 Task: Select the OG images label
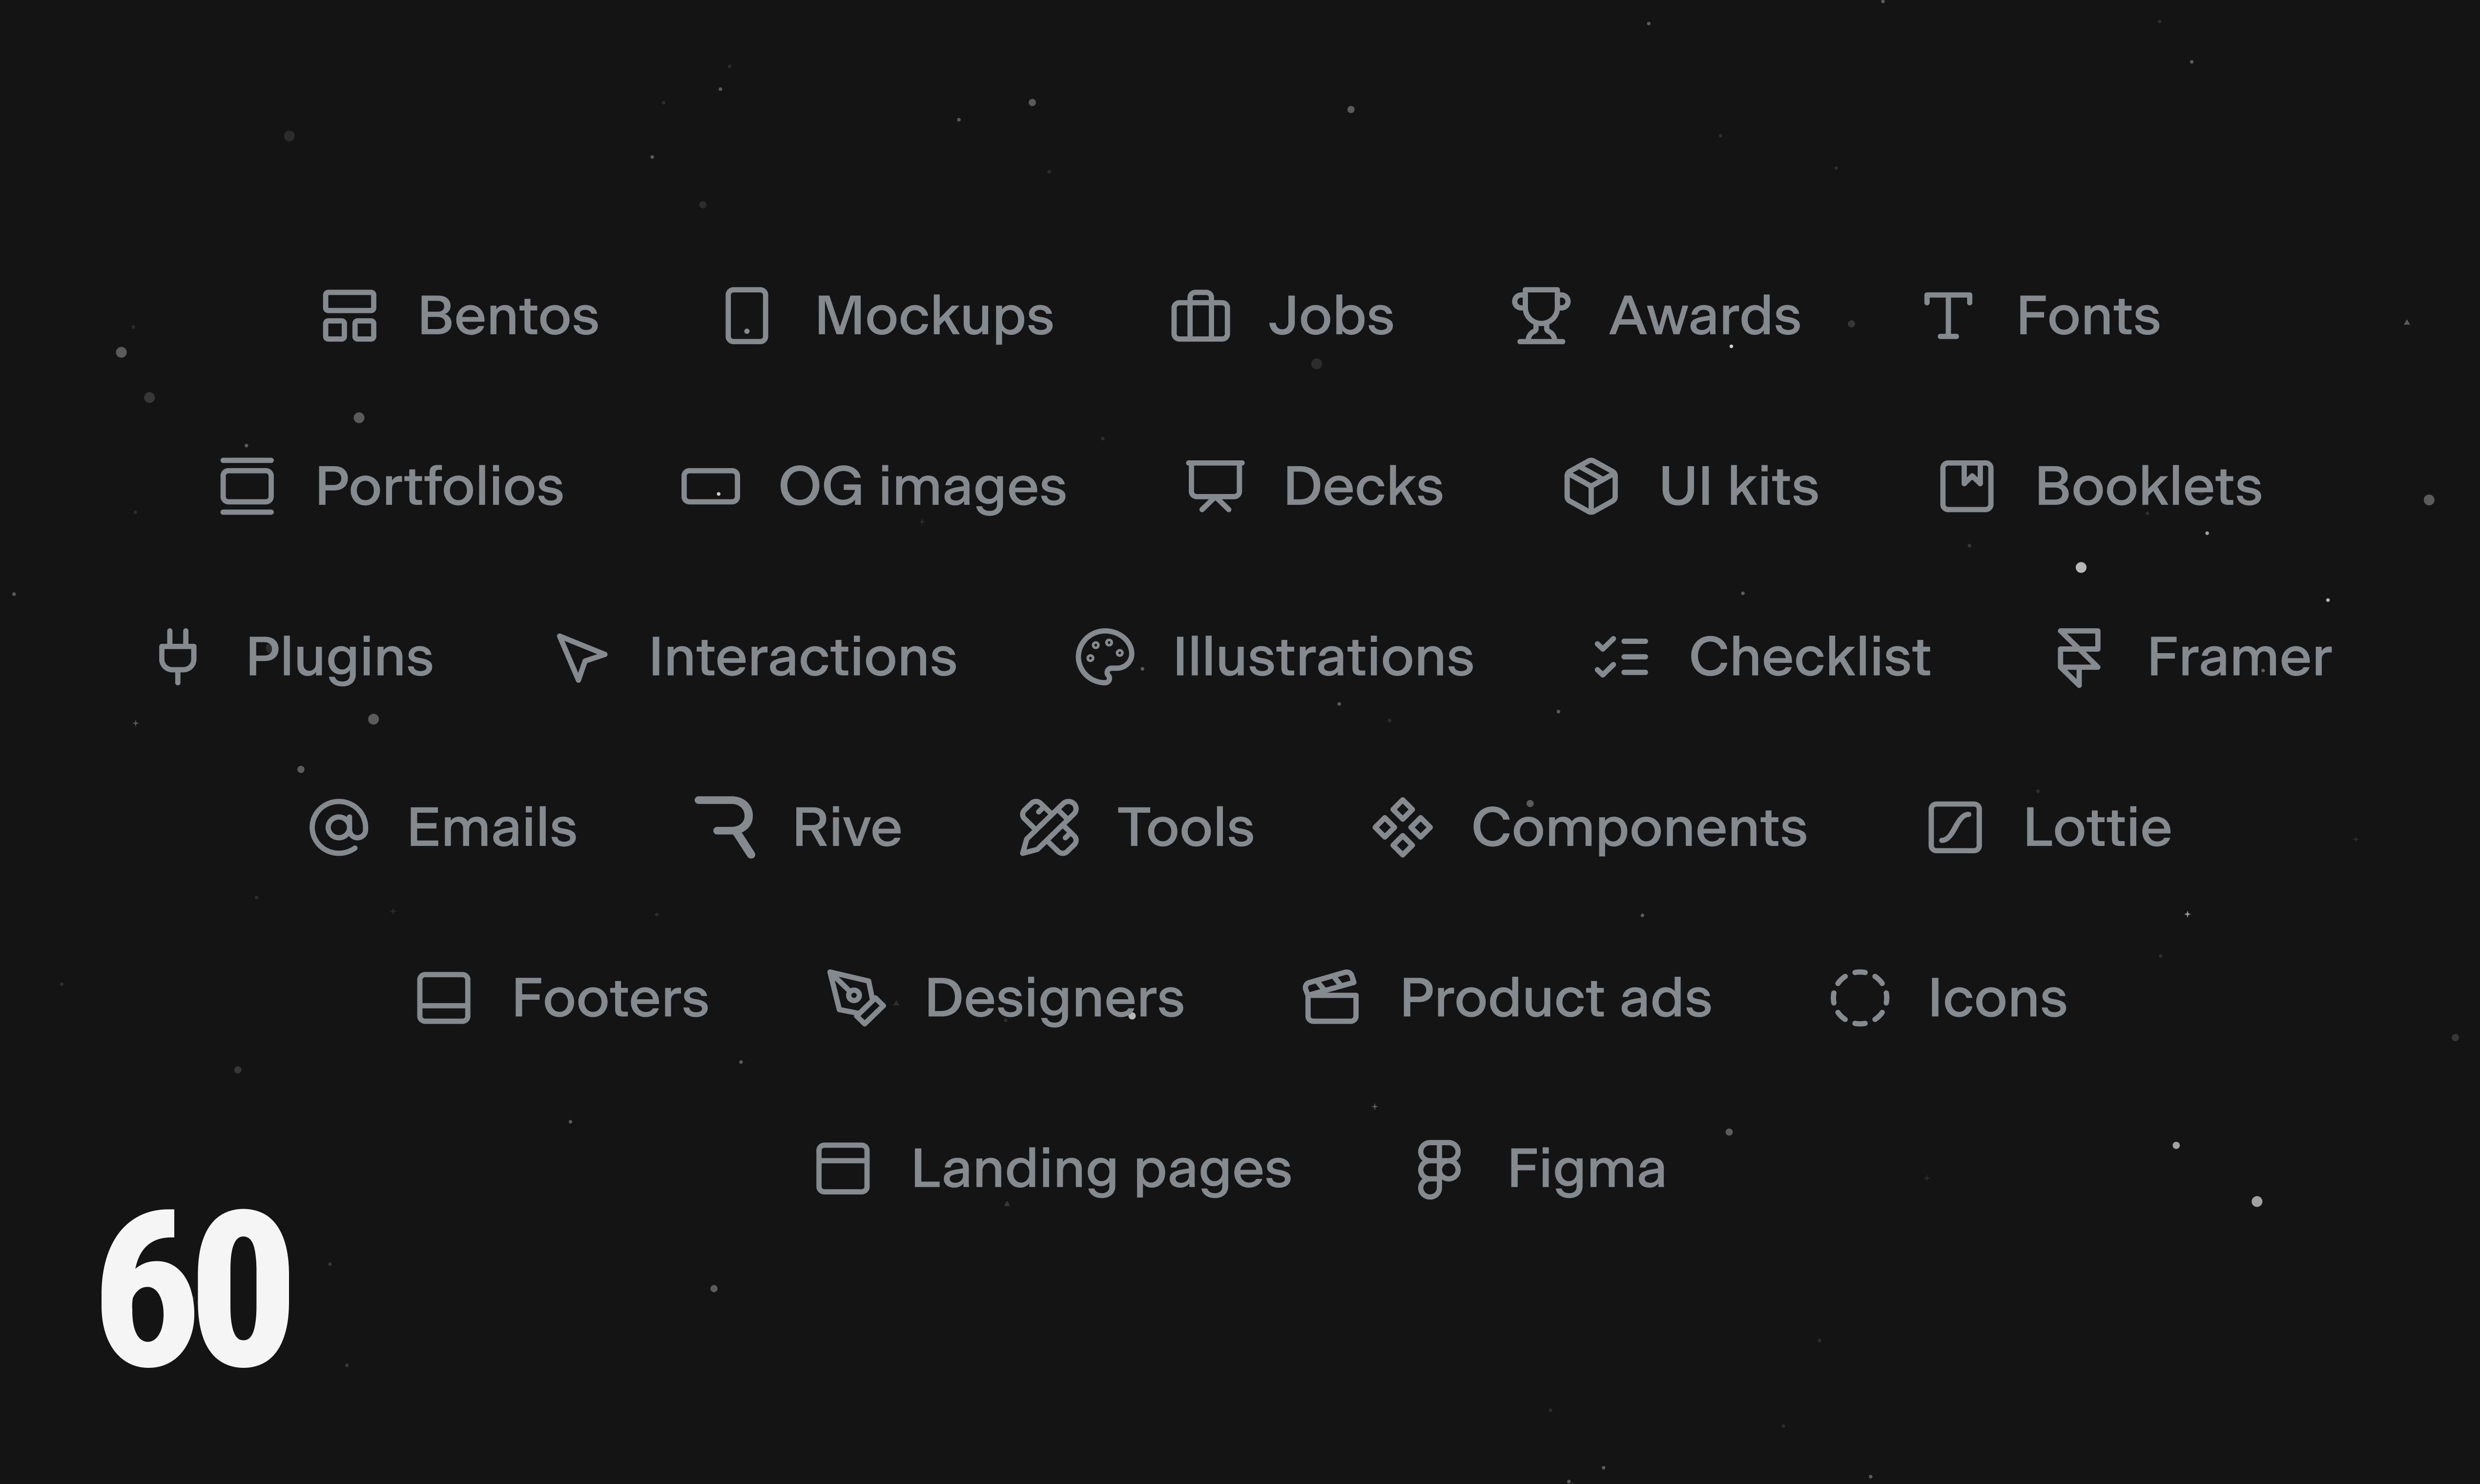point(922,489)
